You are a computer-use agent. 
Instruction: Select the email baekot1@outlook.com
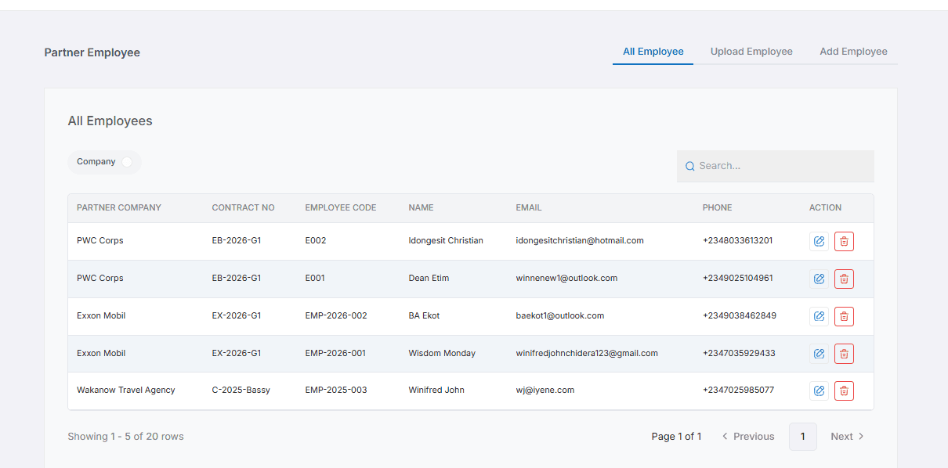(560, 315)
